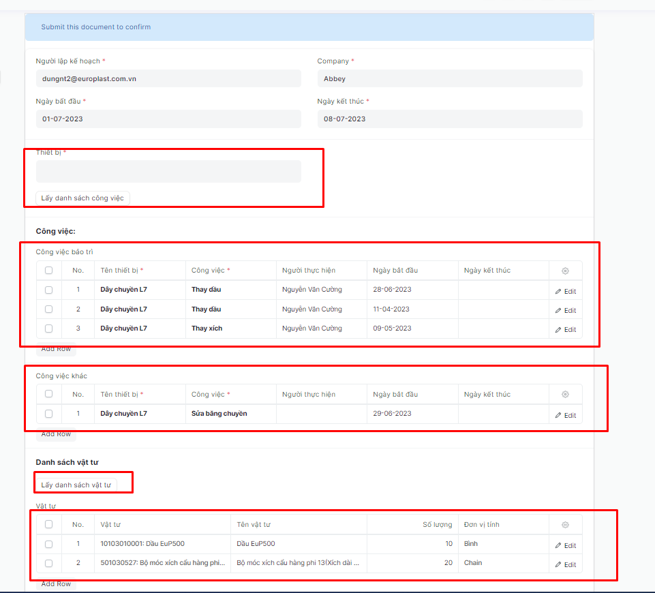The height and width of the screenshot is (593, 655).
Task: Edit the Bộ móc xích material row
Action: click(565, 564)
